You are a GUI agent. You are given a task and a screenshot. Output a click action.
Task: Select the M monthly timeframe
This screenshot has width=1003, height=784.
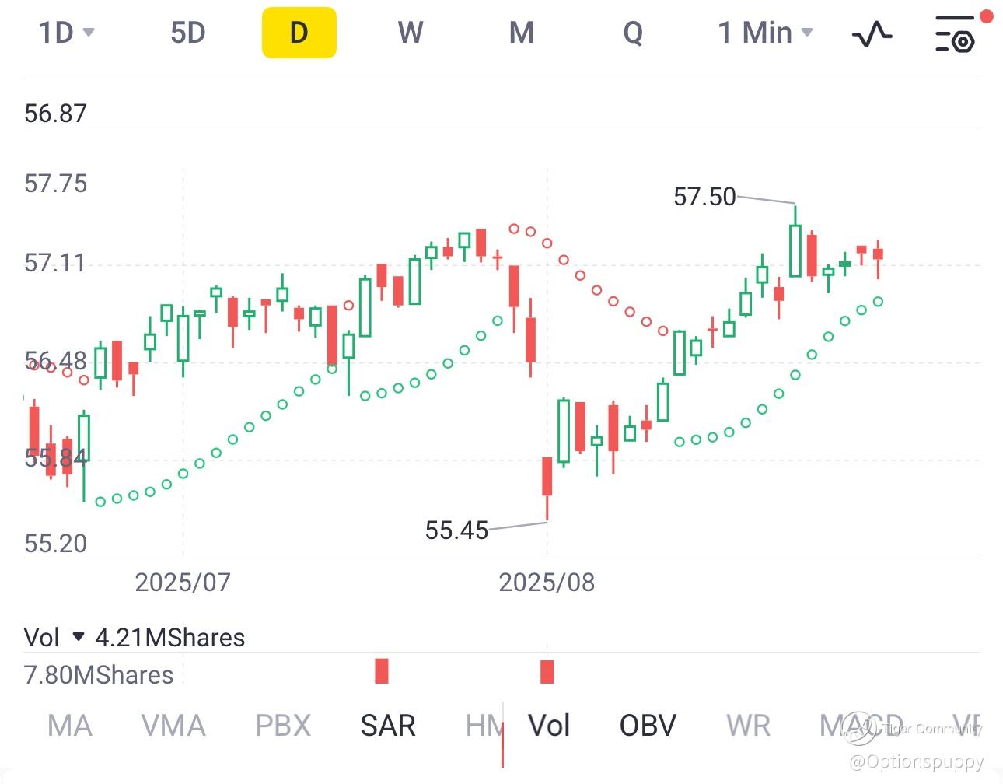521,33
